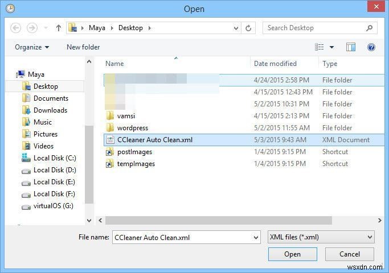The image size is (389, 273).
Task: Click the Open button
Action: click(293, 254)
